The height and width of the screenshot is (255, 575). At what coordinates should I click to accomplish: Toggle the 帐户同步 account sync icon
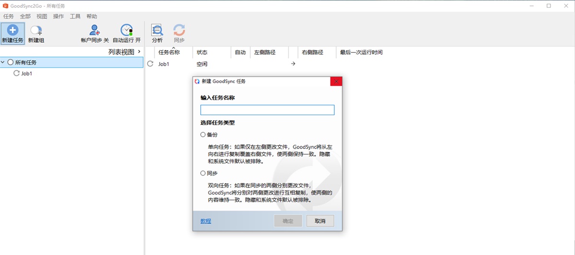point(95,30)
